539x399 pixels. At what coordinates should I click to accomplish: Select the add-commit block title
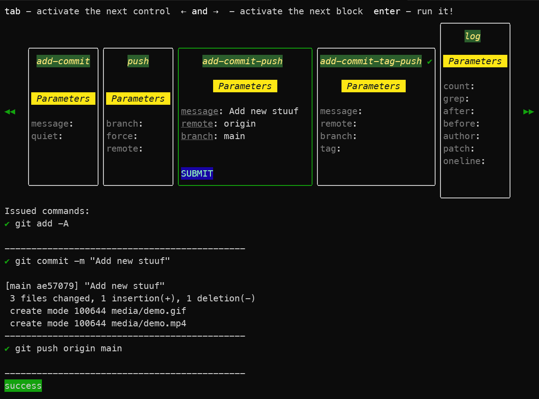coord(63,61)
